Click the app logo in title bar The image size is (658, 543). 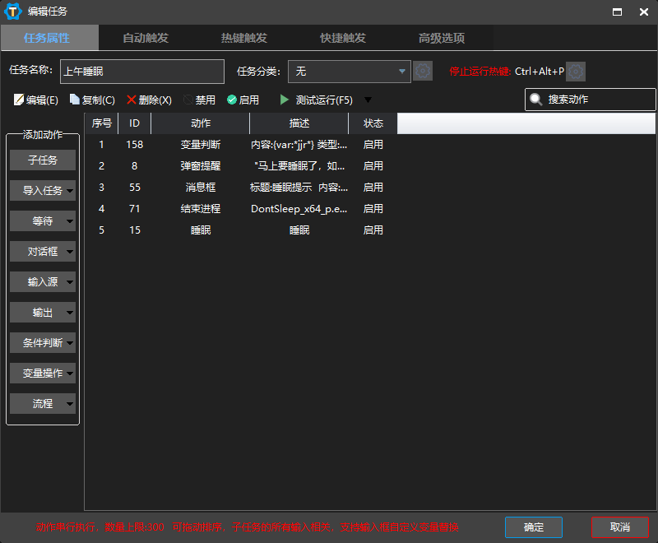coord(13,12)
